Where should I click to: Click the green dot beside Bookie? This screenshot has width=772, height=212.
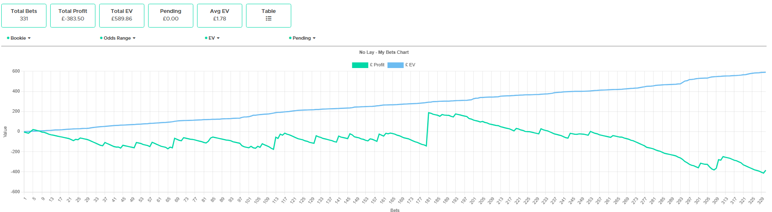(8, 38)
